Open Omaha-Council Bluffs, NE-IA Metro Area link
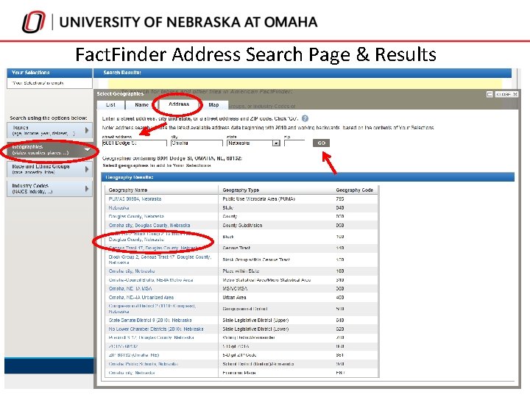Image resolution: width=530 pixels, height=397 pixels. tap(151, 280)
